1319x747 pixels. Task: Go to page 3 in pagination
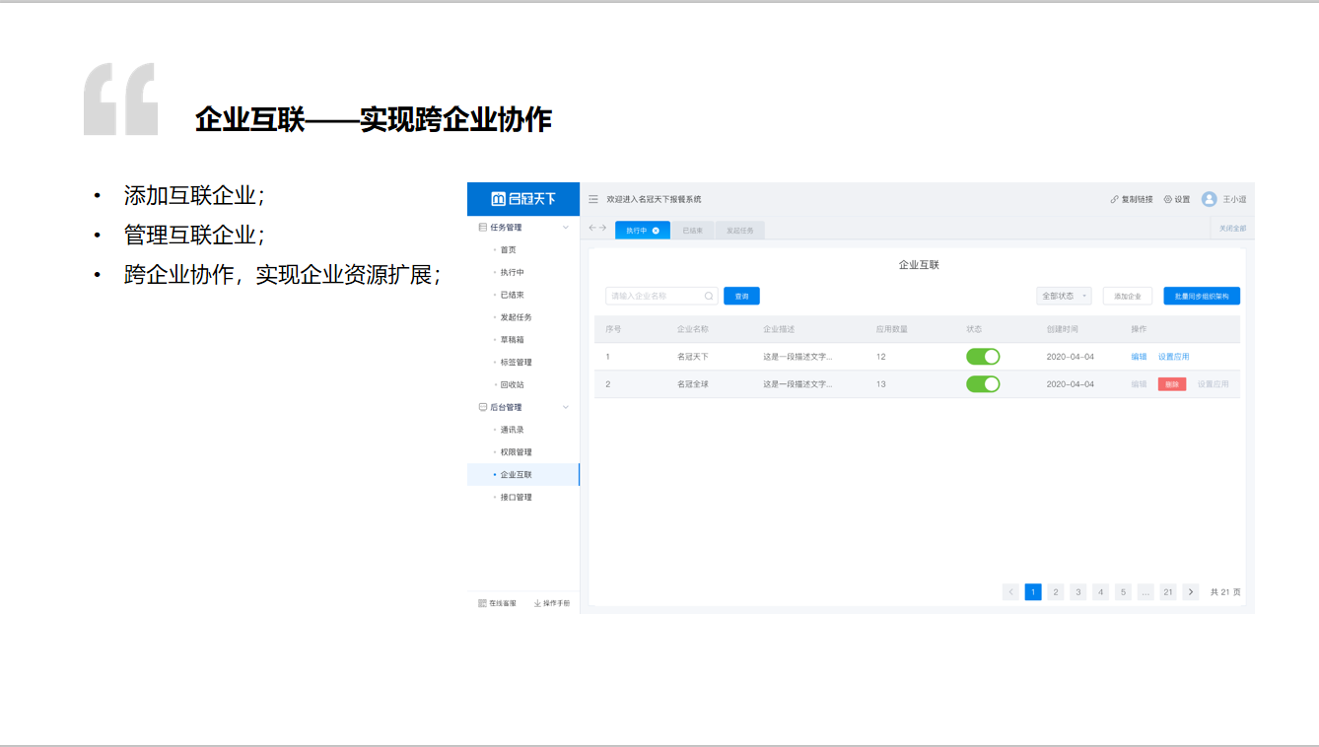point(1078,592)
